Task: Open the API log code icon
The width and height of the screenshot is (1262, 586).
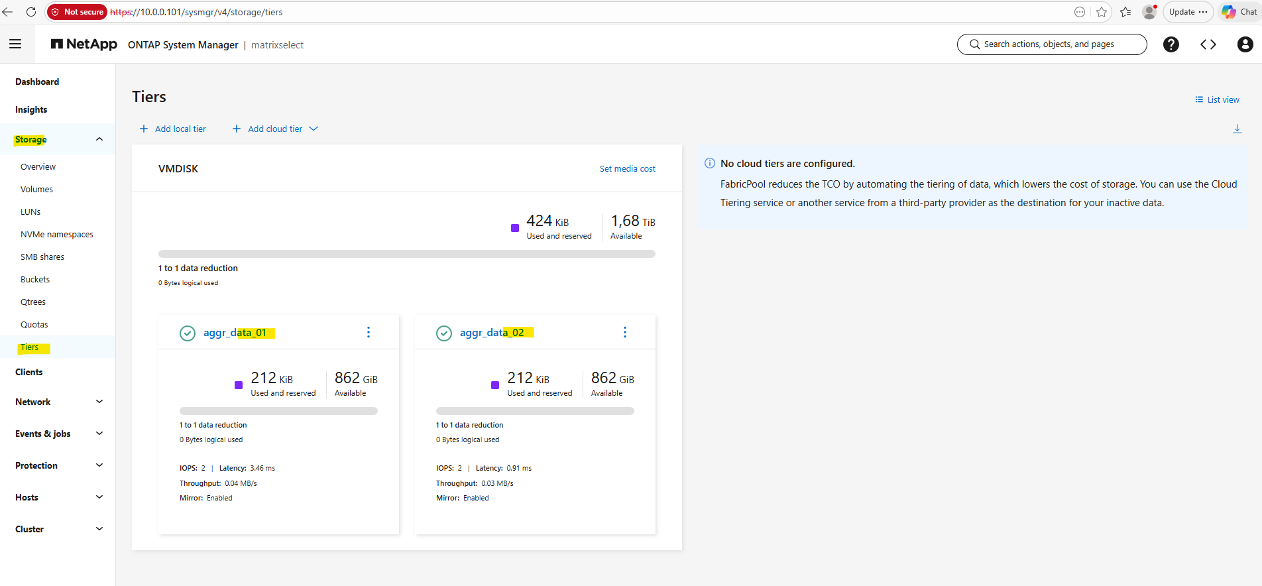Action: (1208, 44)
